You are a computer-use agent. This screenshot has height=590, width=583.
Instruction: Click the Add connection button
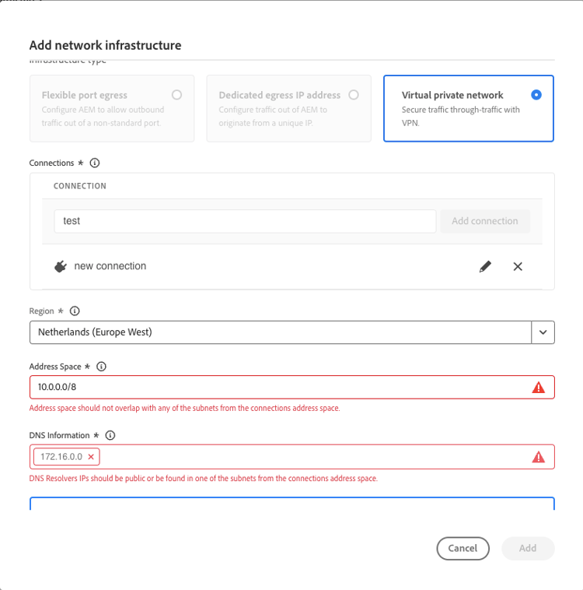(484, 221)
